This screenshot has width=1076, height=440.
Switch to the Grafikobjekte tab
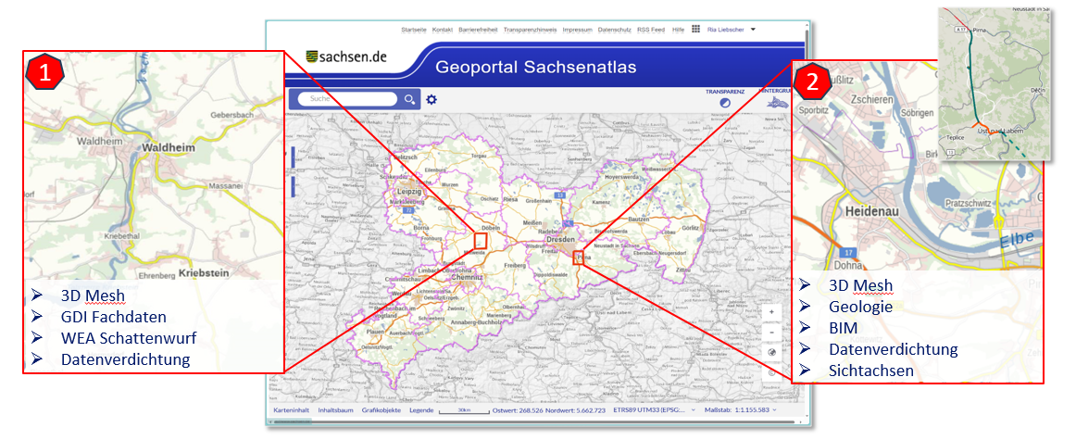tap(381, 409)
